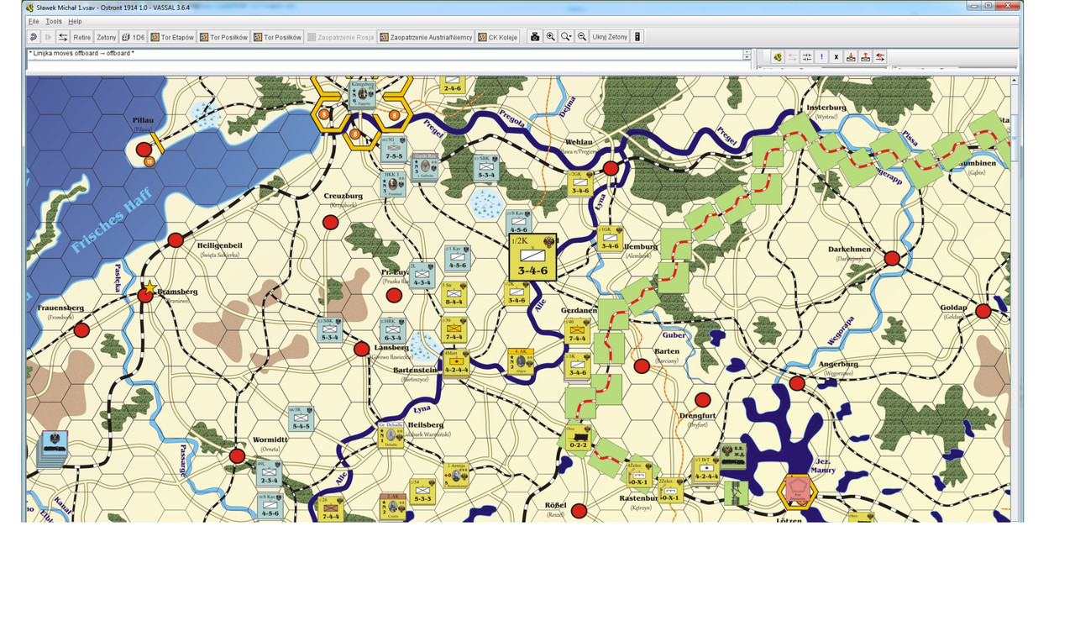Click the icon right of Ukryj Żetony

[x=637, y=37]
